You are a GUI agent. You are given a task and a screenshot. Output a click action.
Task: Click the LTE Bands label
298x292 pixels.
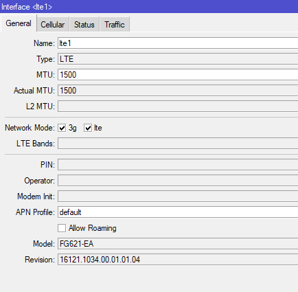click(36, 144)
